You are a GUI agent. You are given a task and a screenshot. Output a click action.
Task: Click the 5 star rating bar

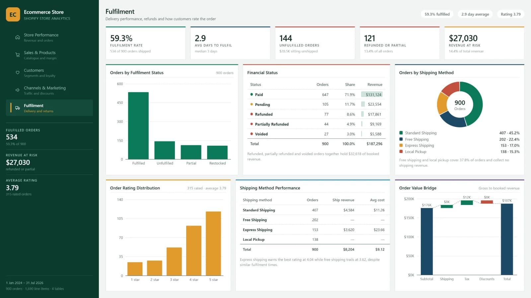coord(213,243)
